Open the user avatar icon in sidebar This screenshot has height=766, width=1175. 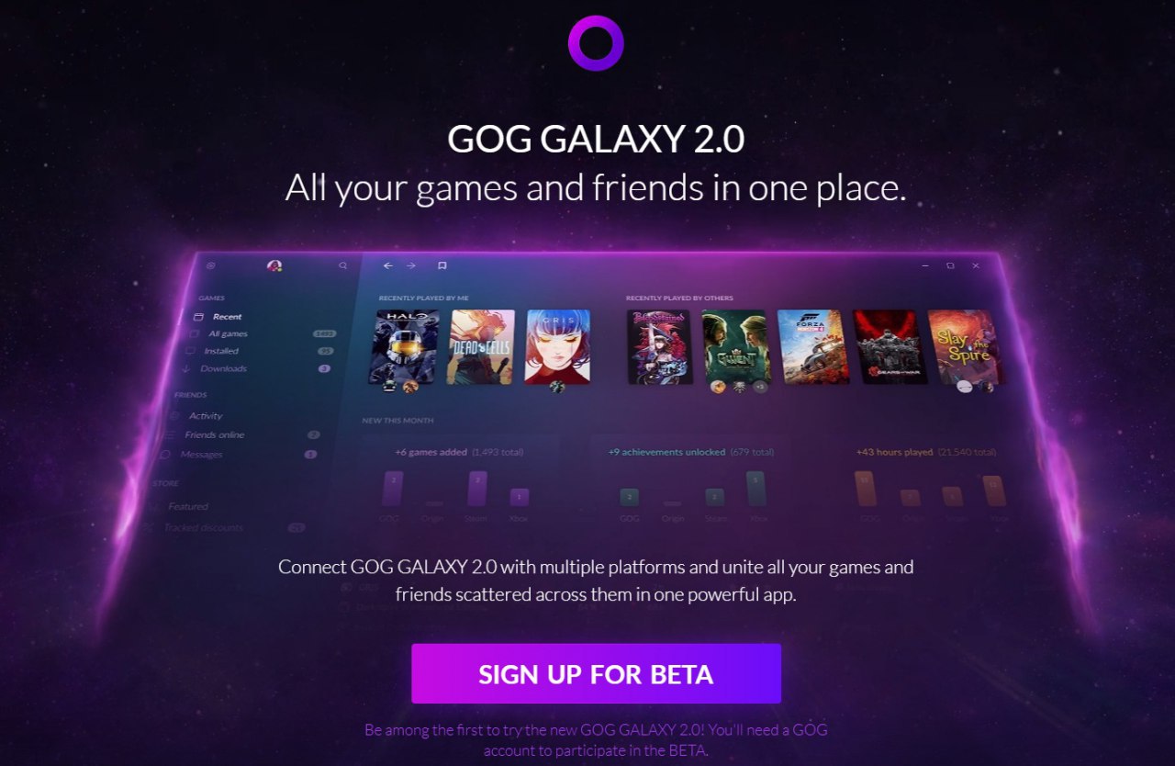click(x=274, y=265)
